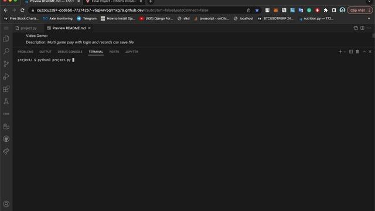
Task: Open the CS50 sidebar icon
Action: tap(6, 114)
